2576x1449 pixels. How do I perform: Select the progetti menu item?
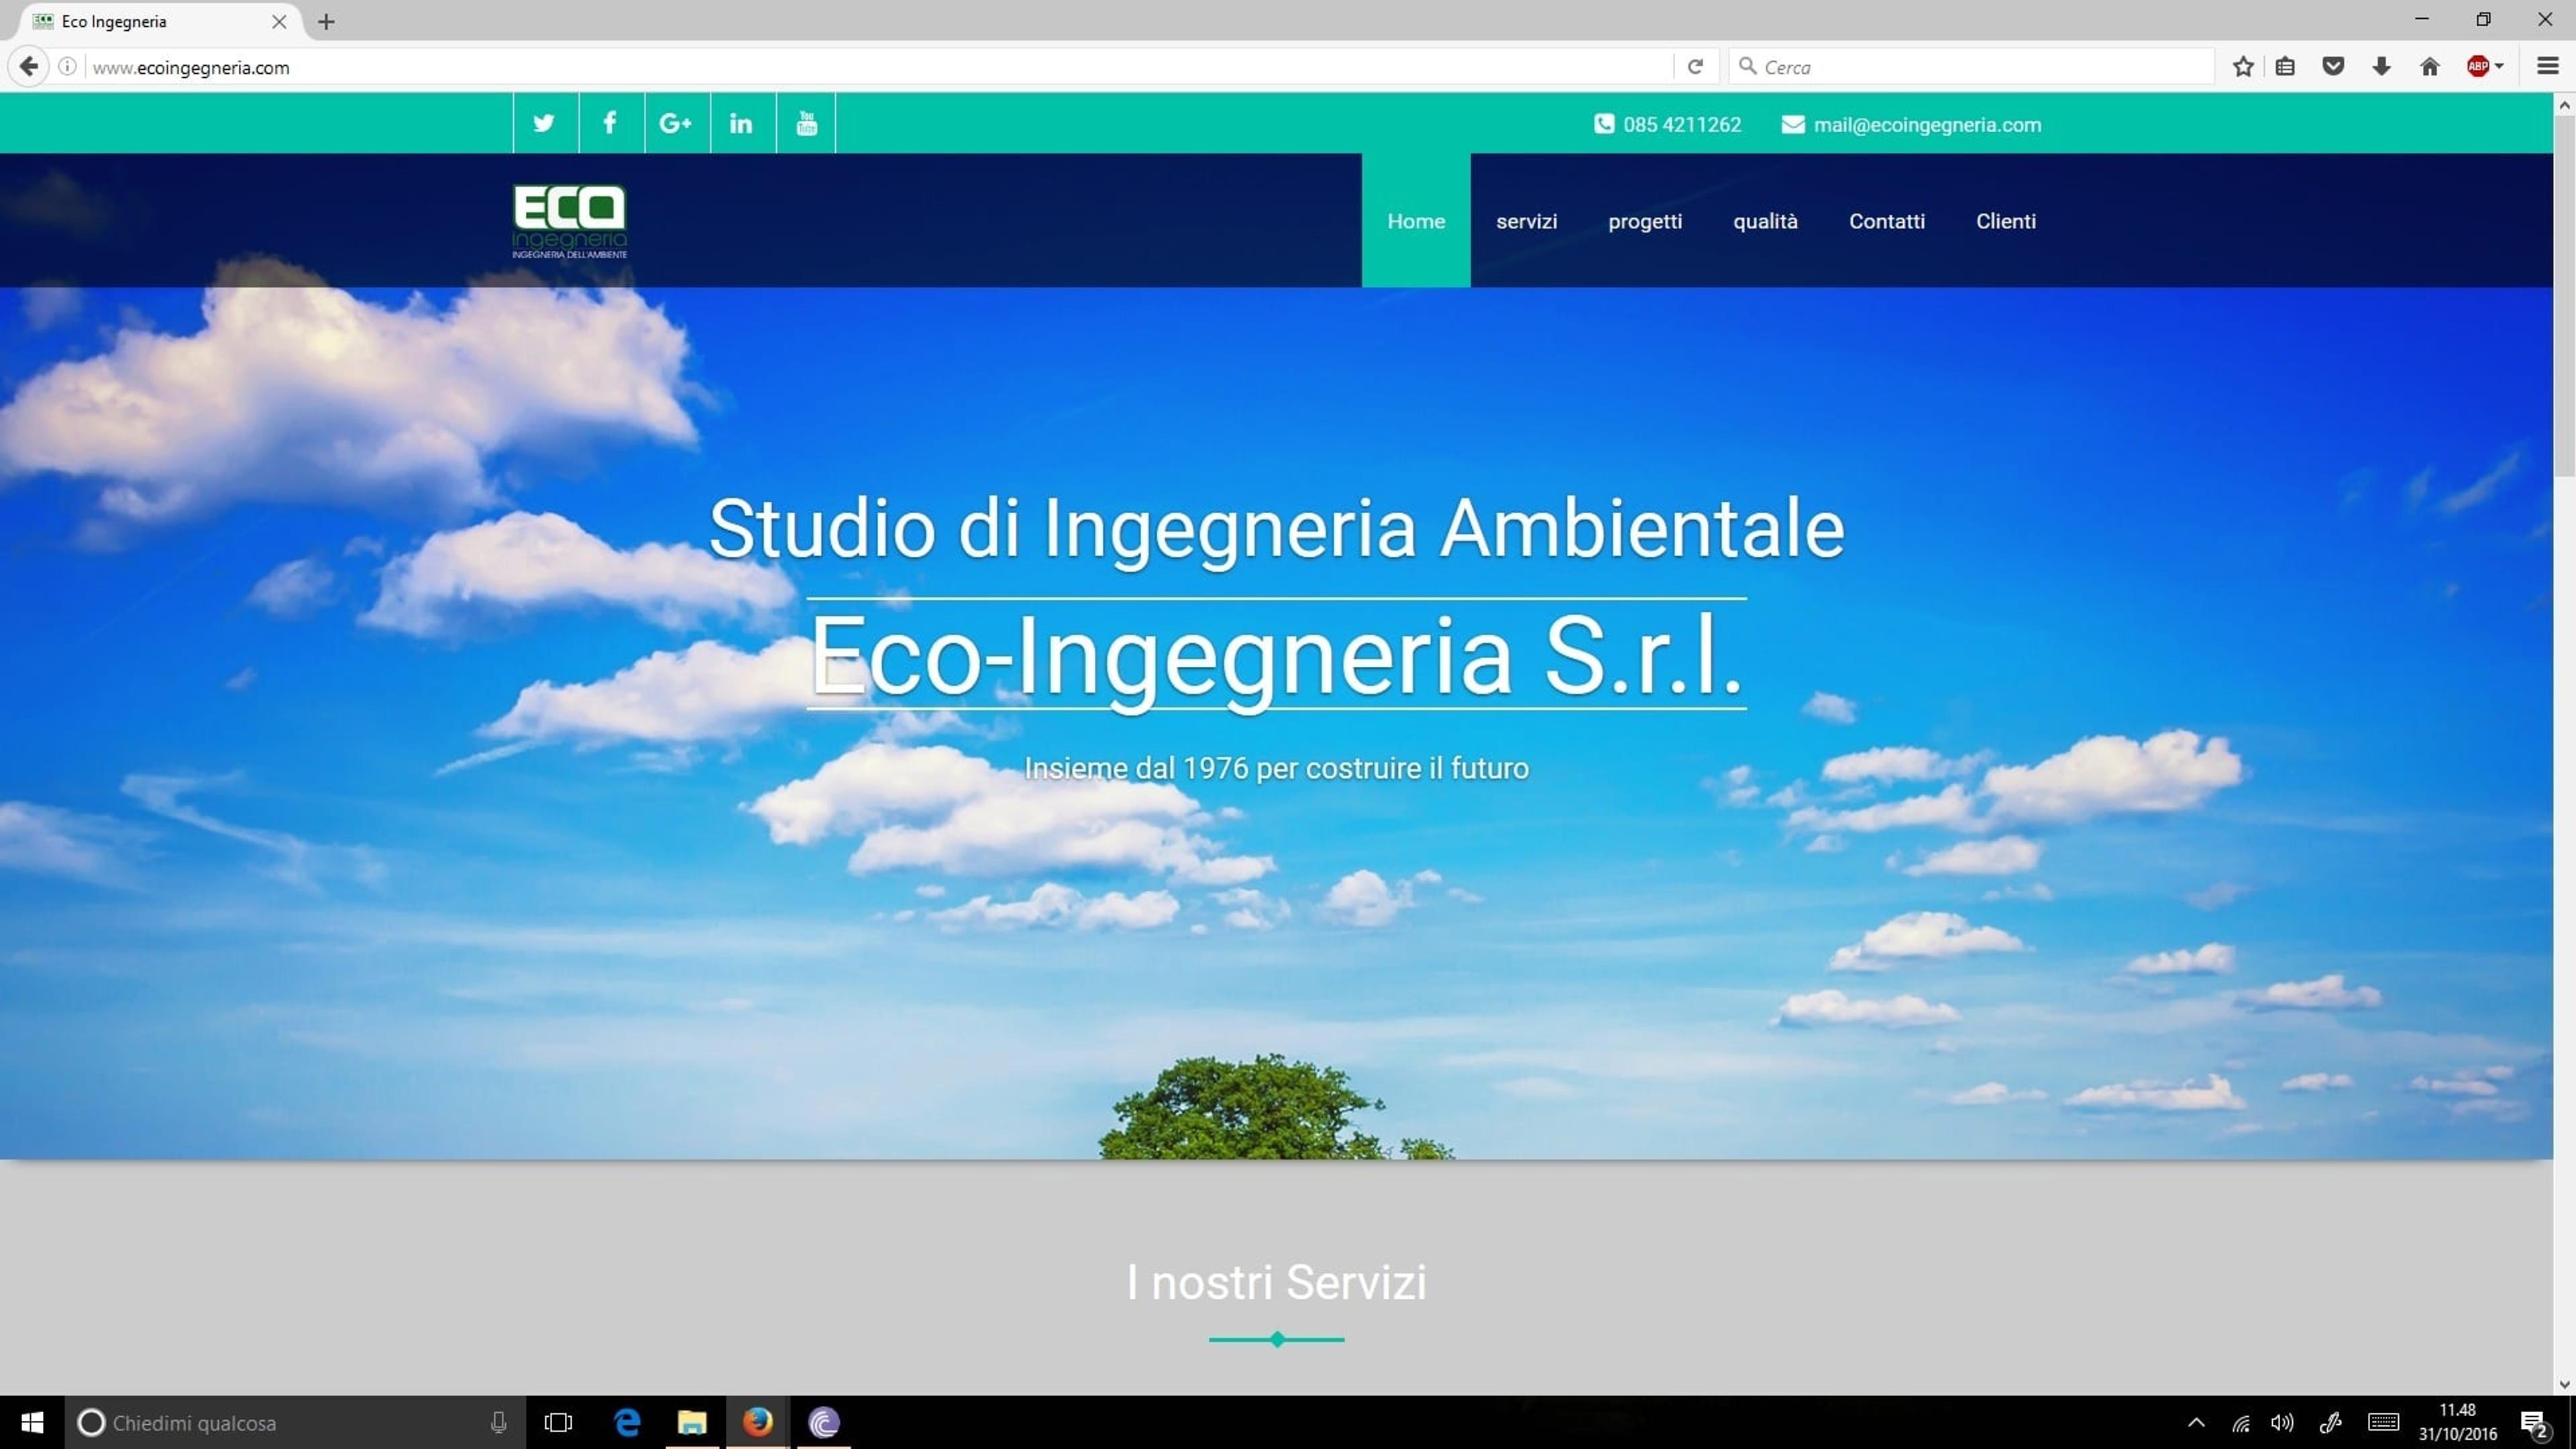click(x=1645, y=221)
